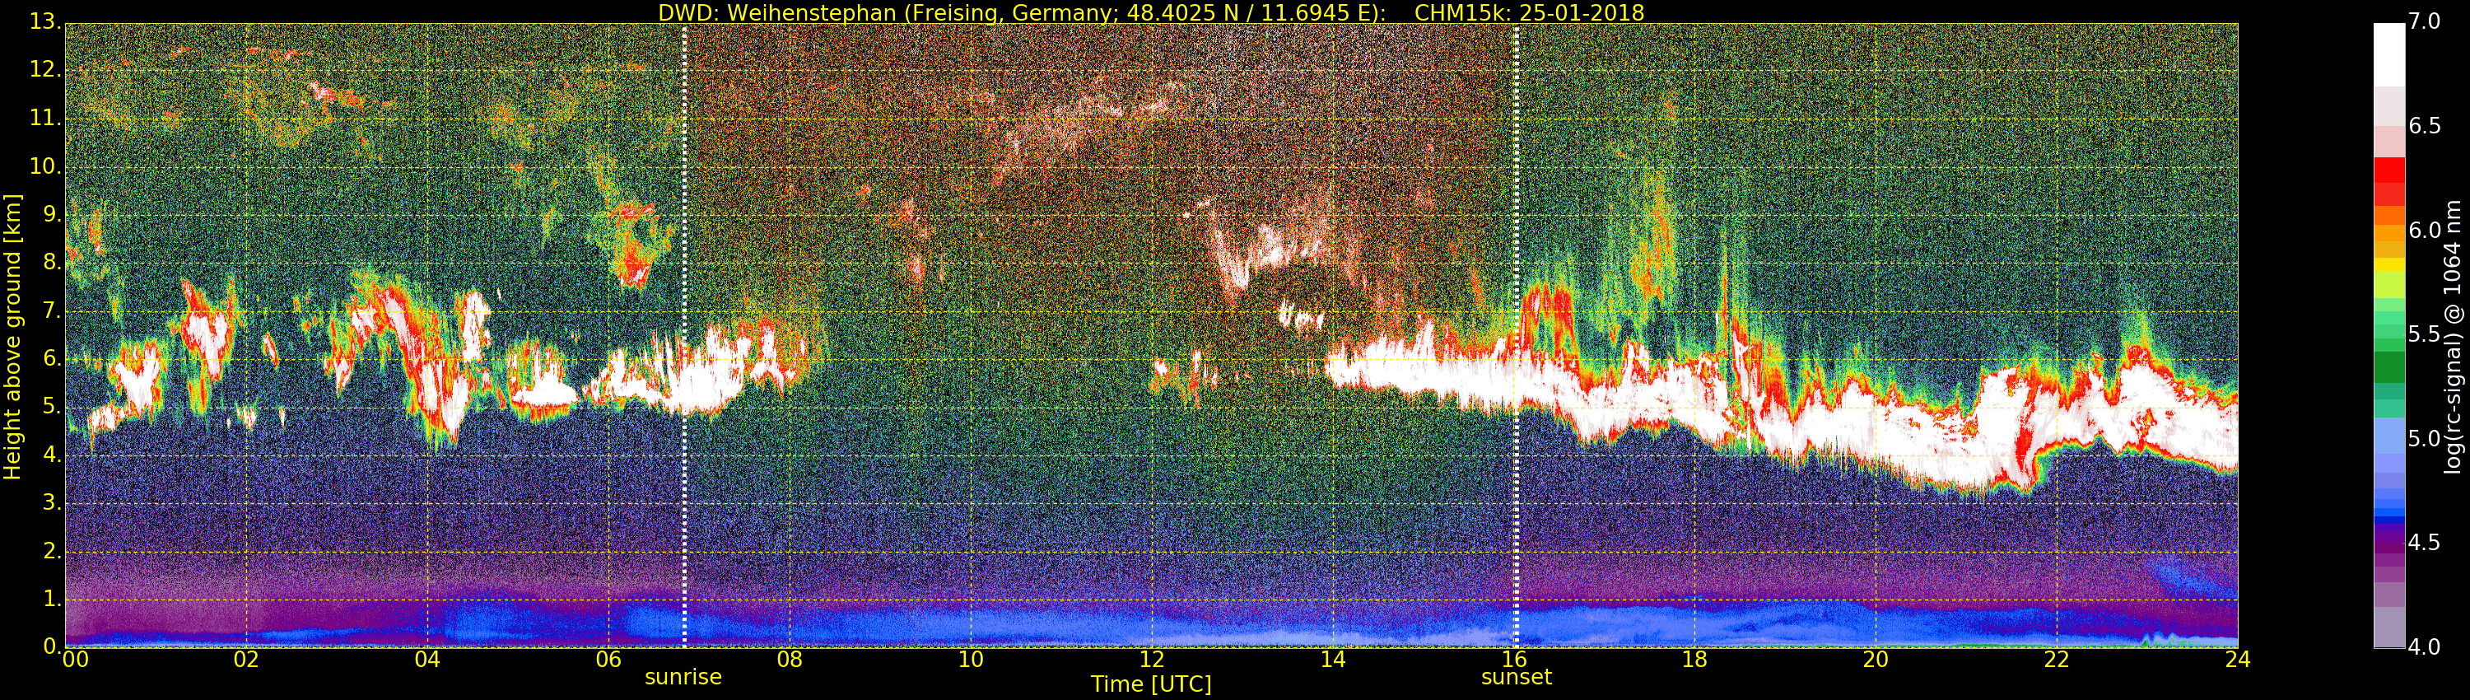Click the height axis tick label '3.'
2470x700 pixels.
click(x=51, y=502)
